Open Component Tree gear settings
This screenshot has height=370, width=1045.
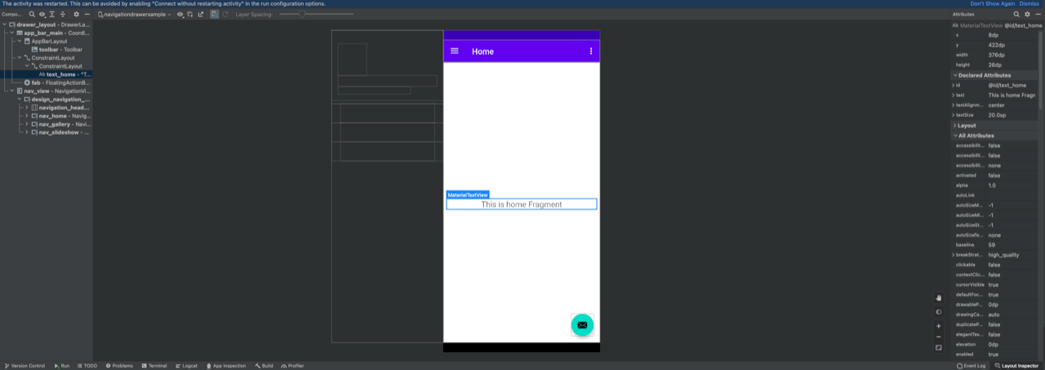tap(76, 15)
